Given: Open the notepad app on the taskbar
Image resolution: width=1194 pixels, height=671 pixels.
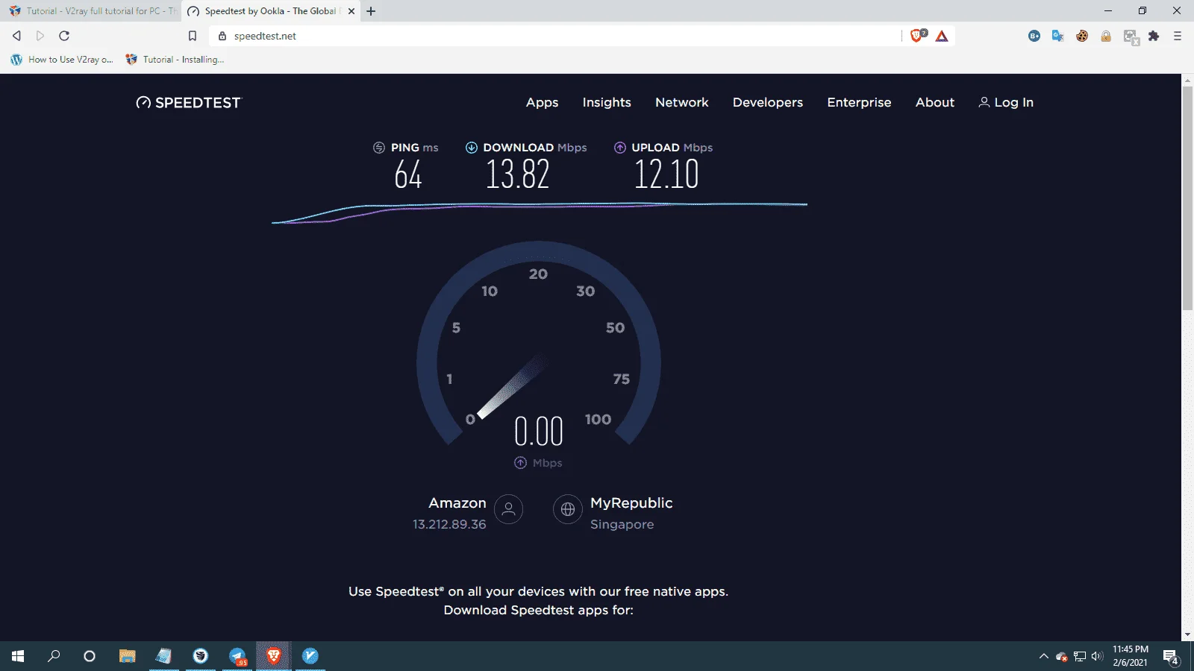Looking at the screenshot, I should (x=164, y=656).
